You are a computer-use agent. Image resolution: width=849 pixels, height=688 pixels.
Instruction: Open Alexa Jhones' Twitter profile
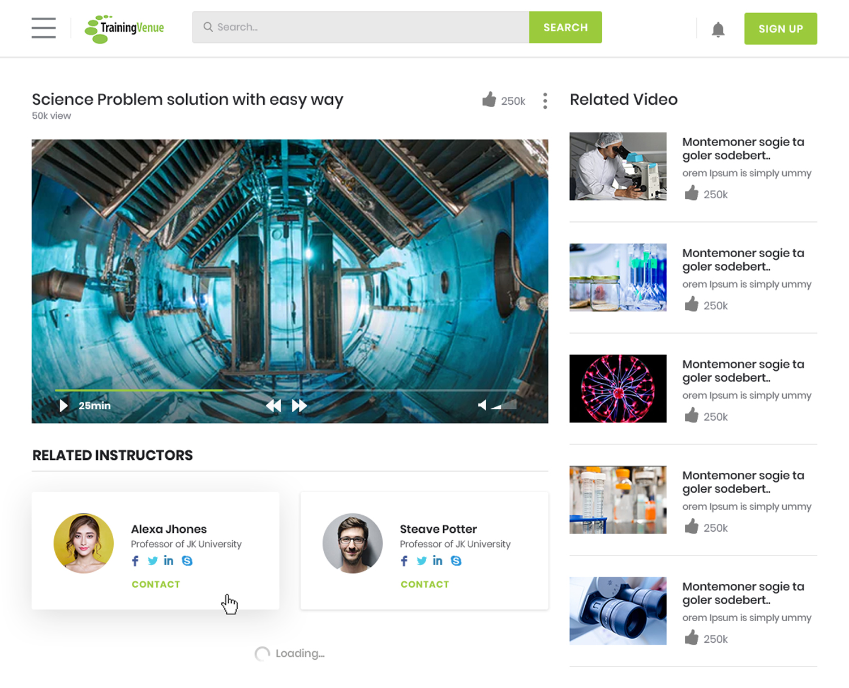153,561
